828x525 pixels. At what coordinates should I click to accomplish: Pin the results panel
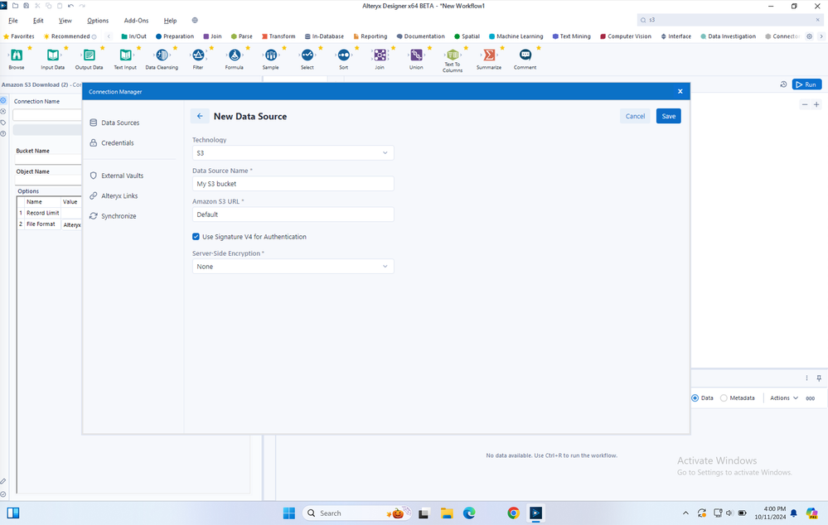819,378
